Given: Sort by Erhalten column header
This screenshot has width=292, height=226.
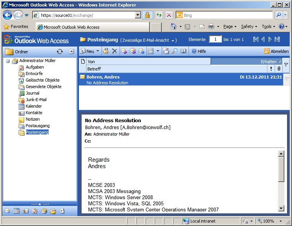Looking at the screenshot, I should pyautogui.click(x=246, y=62).
